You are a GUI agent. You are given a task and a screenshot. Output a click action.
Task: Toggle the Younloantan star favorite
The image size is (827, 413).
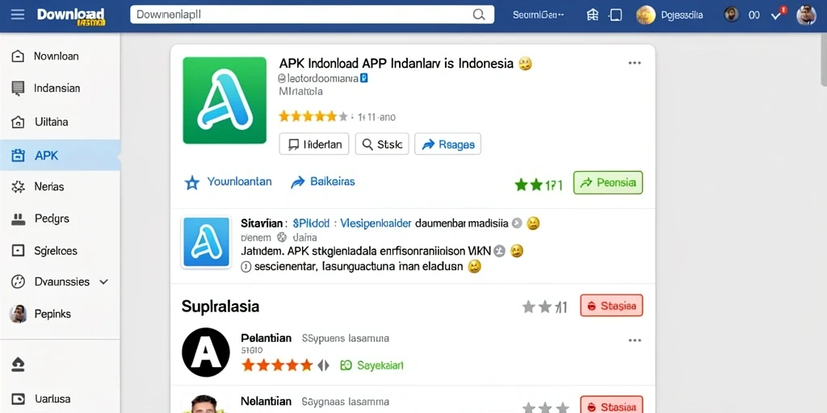click(192, 183)
